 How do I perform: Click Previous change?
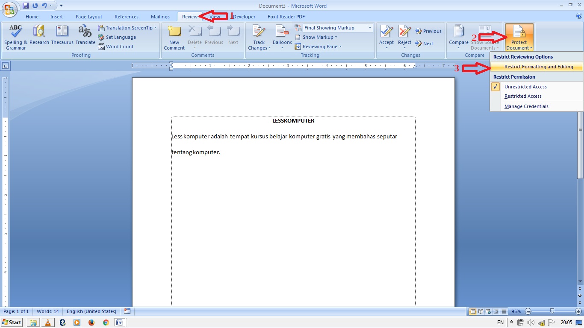click(x=428, y=31)
